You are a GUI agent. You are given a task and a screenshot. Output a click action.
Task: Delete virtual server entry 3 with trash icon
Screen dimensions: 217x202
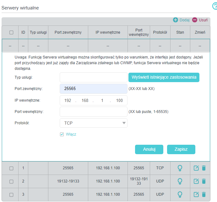204,194
